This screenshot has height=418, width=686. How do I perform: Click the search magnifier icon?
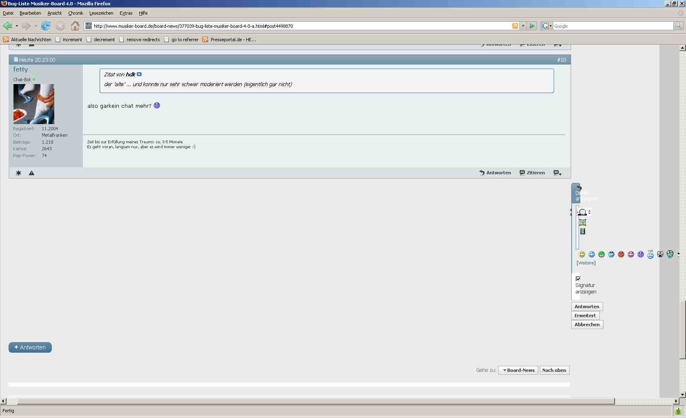(x=678, y=26)
